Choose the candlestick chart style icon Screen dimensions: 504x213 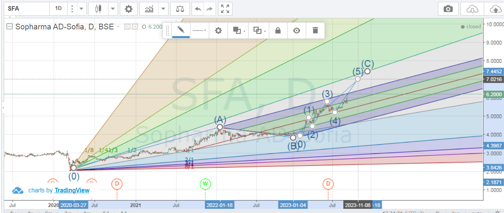[x=99, y=8]
